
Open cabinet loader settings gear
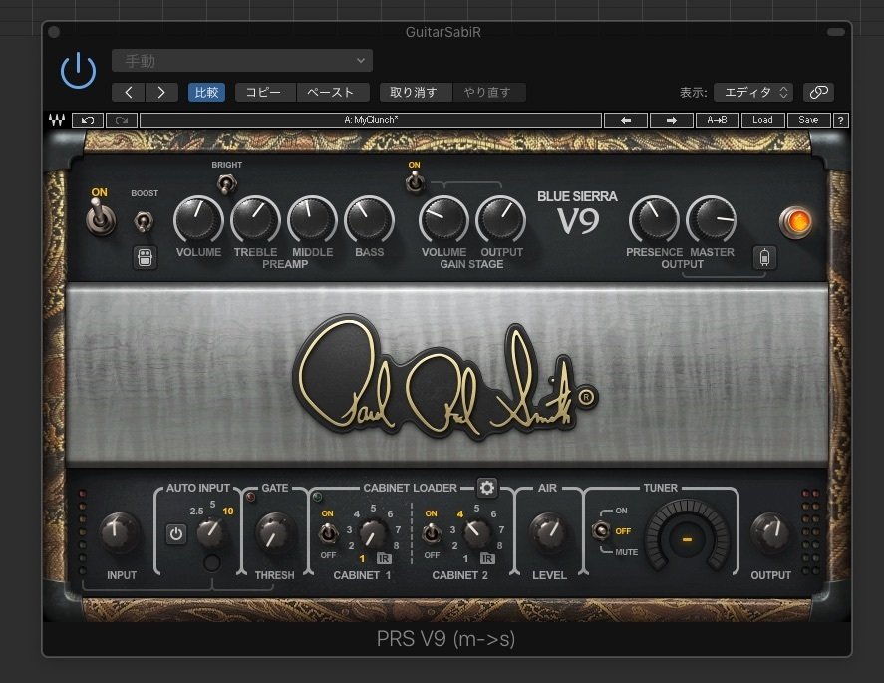point(487,488)
